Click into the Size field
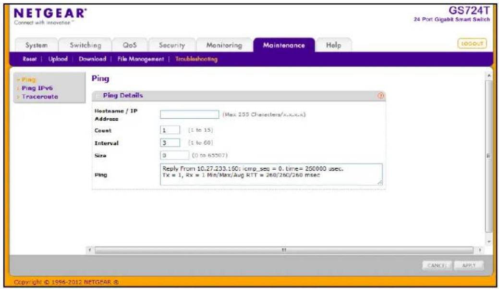 174,155
